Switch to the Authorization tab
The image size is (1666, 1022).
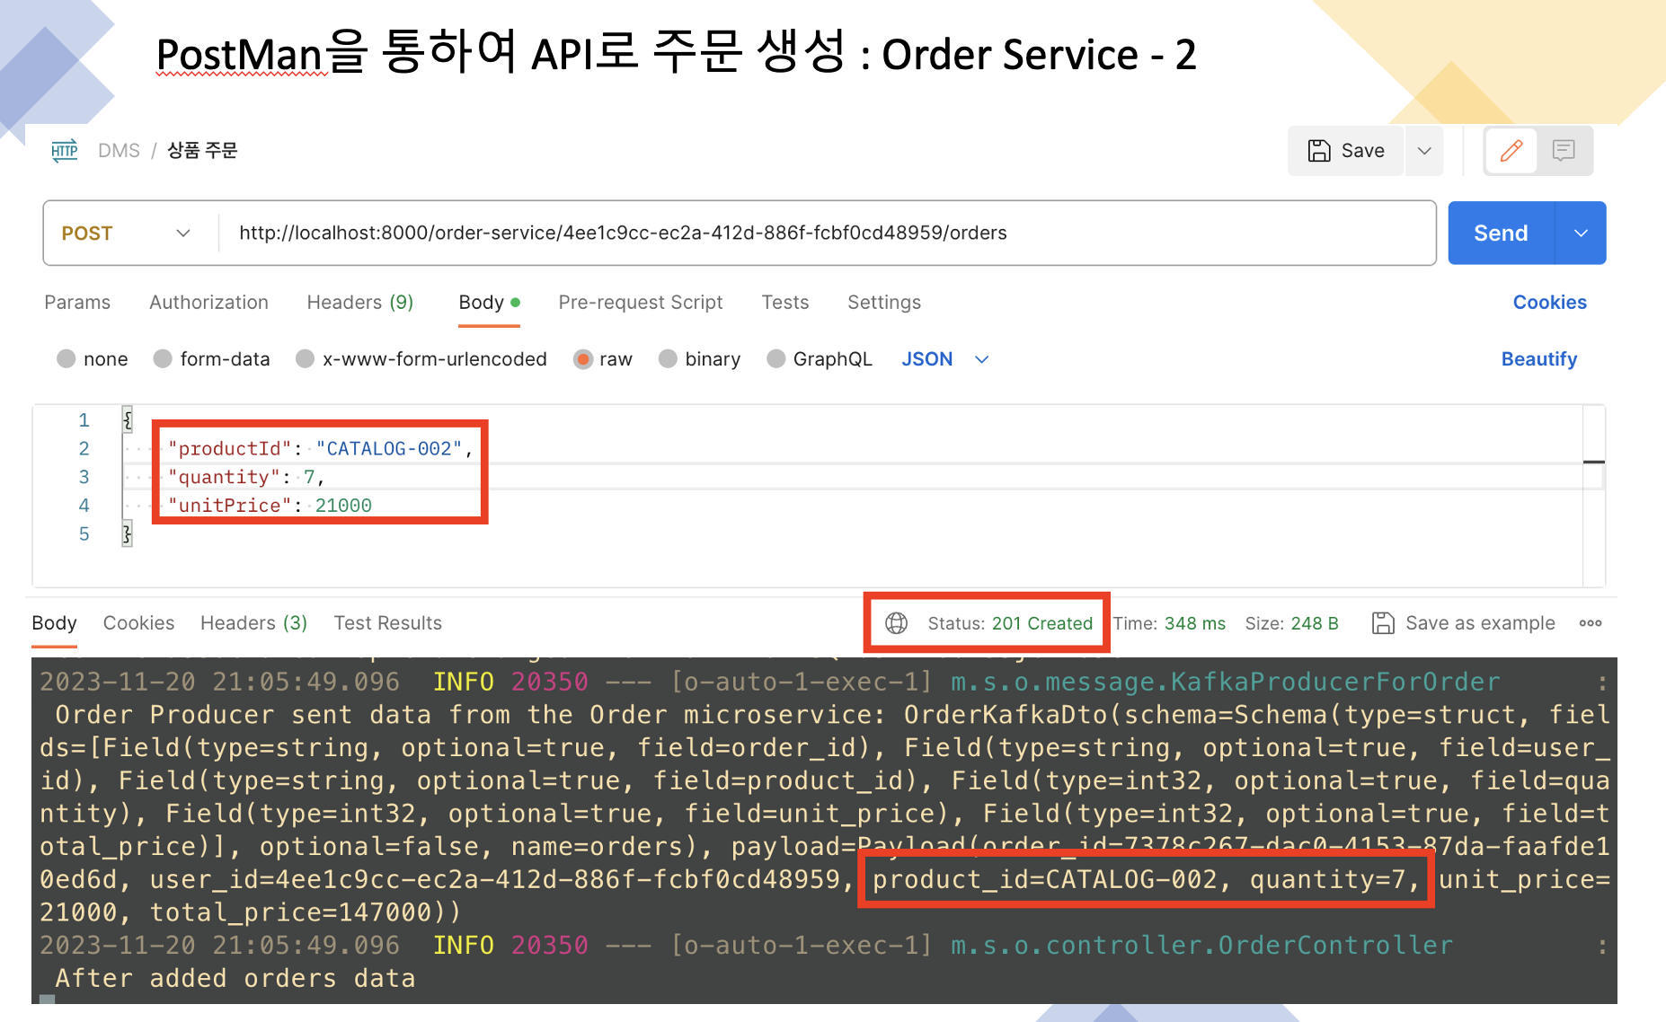tap(208, 303)
